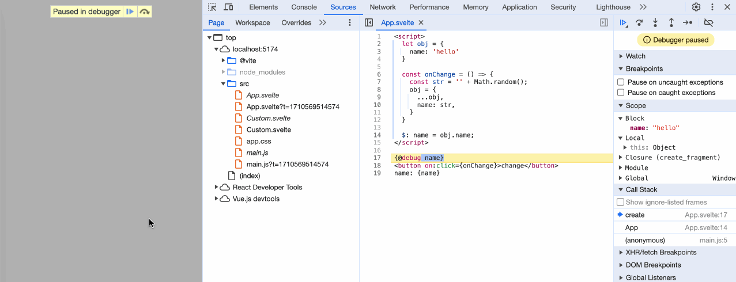Select the App call stack frame

coord(632,227)
